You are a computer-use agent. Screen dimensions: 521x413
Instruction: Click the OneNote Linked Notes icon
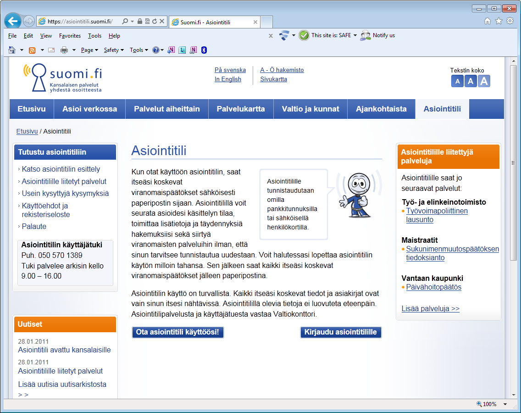click(x=193, y=50)
